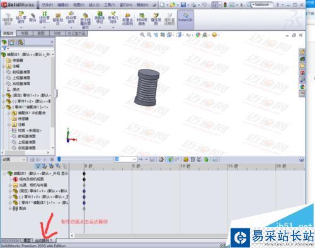Open the 工具 menu
This screenshot has width=315, height=248.
[x=110, y=4]
